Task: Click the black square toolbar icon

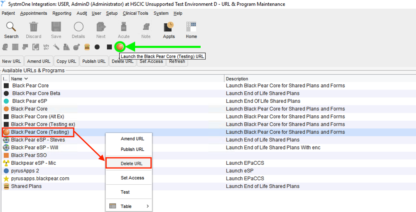Action: click(x=109, y=47)
